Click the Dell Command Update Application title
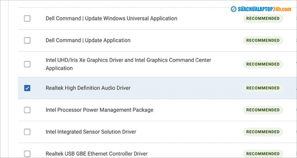 (x=88, y=40)
